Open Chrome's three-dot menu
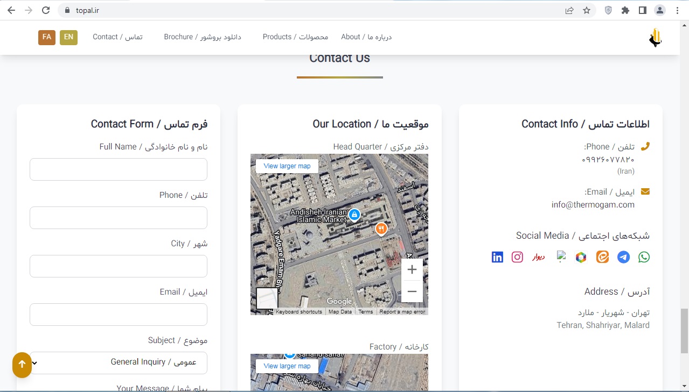 [x=677, y=10]
